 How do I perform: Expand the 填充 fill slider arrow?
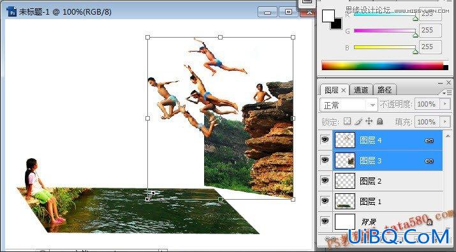445,122
